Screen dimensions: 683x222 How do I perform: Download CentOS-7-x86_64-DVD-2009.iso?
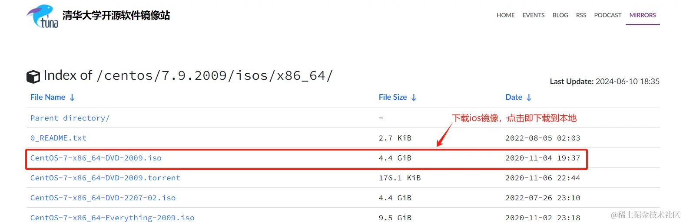96,158
